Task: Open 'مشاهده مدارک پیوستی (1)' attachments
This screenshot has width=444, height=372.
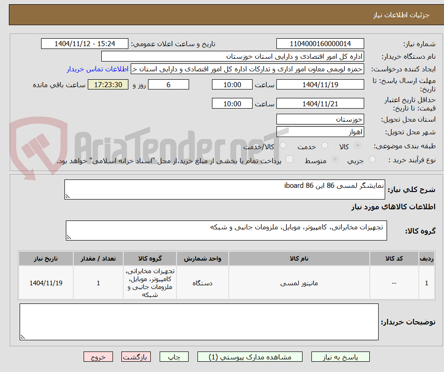Action: tap(250, 357)
